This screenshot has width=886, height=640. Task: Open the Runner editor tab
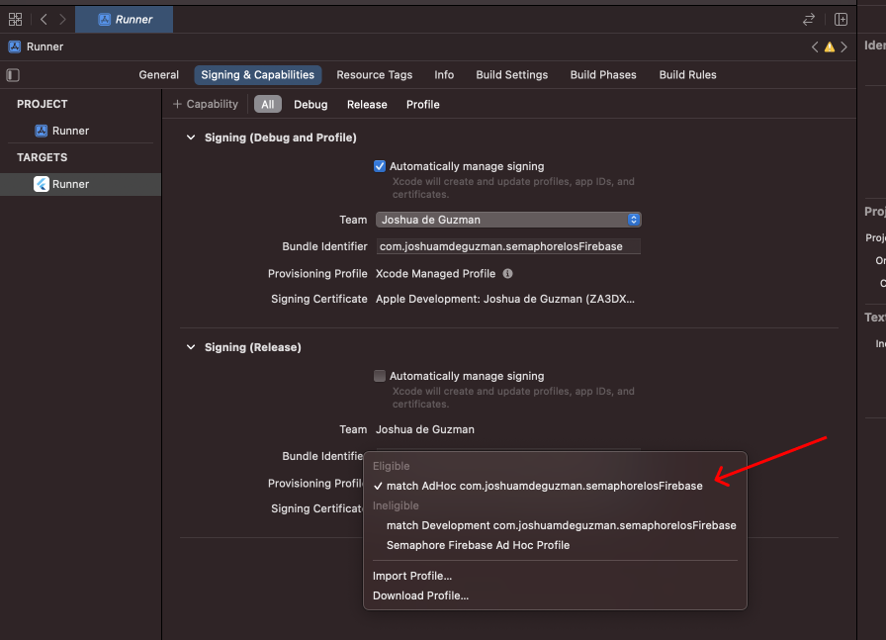[x=125, y=19]
